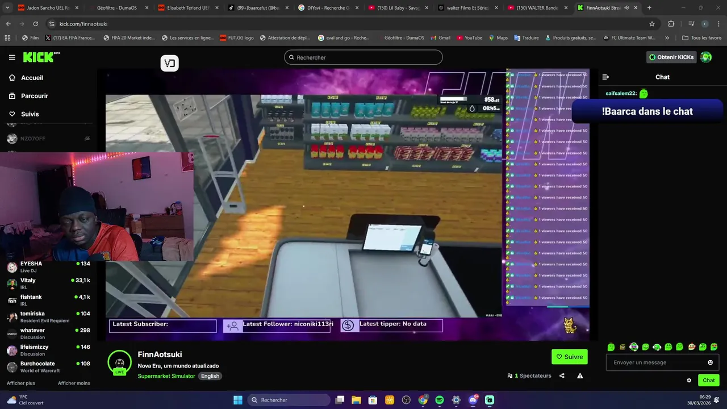Switch to the Elisabeth Terland tab
Image resolution: width=727 pixels, height=409 pixels.
click(x=188, y=8)
